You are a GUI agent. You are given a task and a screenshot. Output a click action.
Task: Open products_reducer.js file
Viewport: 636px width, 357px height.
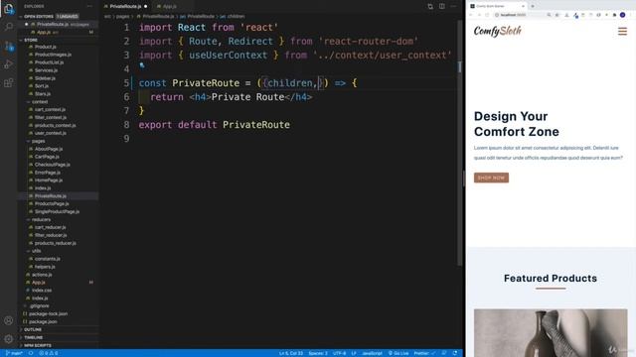(56, 243)
